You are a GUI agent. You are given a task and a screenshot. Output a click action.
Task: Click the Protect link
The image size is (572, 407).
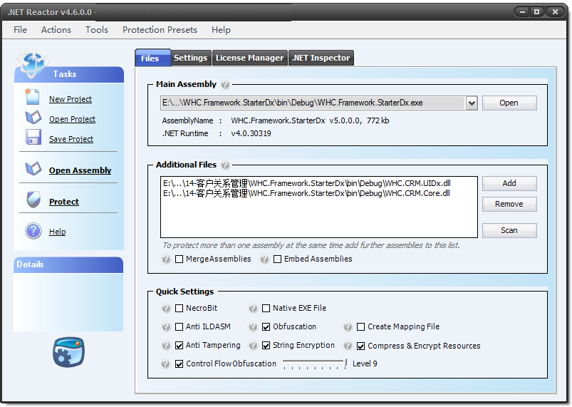(64, 202)
